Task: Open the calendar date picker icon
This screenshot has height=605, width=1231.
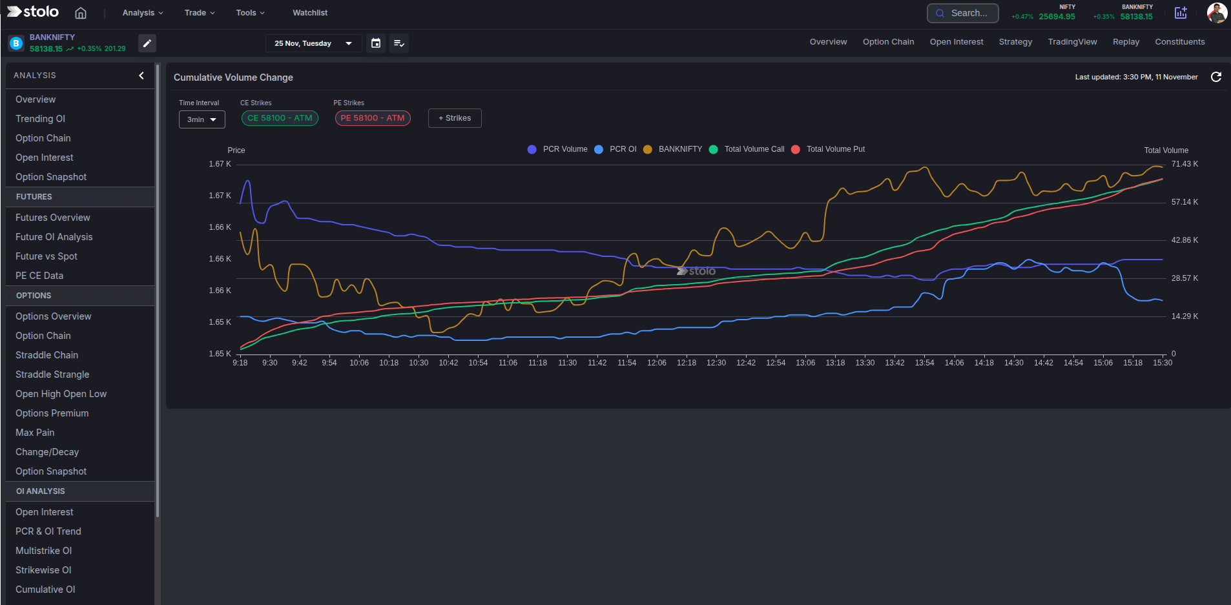Action: tap(375, 43)
